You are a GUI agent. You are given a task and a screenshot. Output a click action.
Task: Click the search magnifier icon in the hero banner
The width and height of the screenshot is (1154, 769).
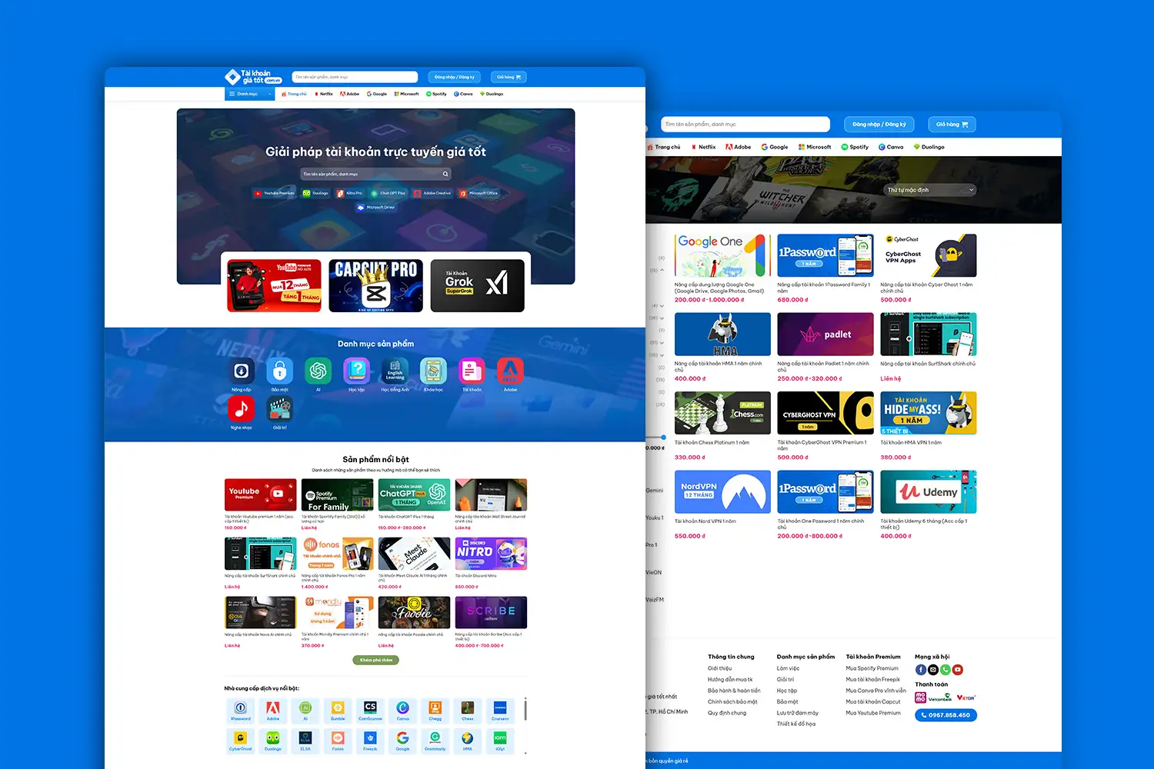(x=445, y=174)
